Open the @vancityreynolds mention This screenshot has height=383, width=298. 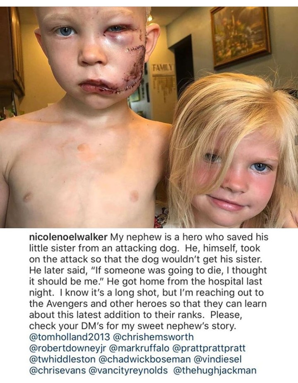(x=129, y=370)
